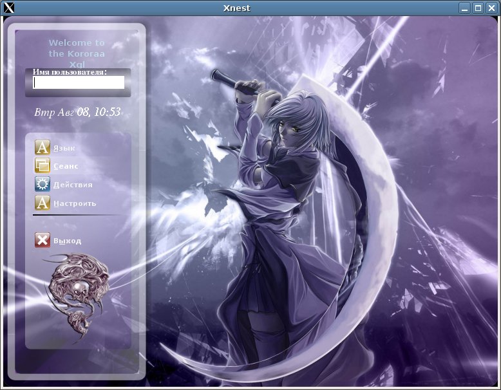
Task: Close the Xnest window
Action: tap(492, 8)
